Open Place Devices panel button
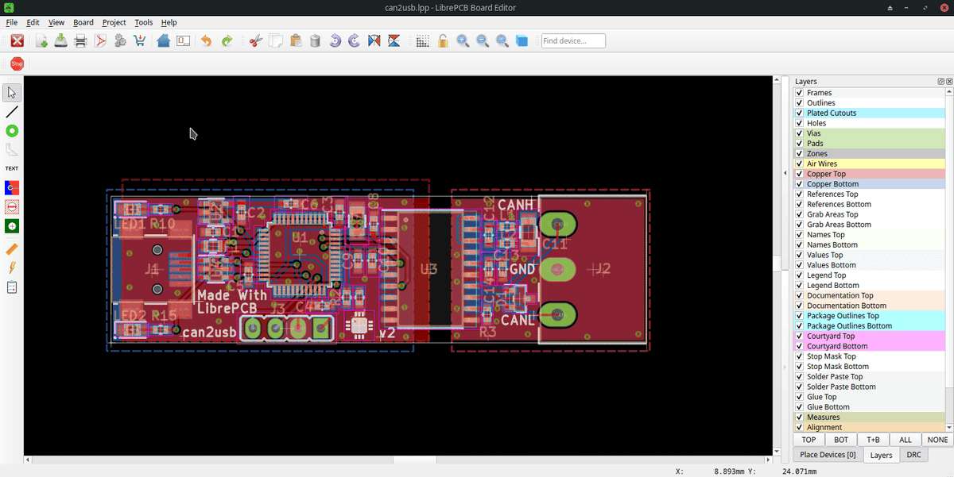 click(x=827, y=455)
